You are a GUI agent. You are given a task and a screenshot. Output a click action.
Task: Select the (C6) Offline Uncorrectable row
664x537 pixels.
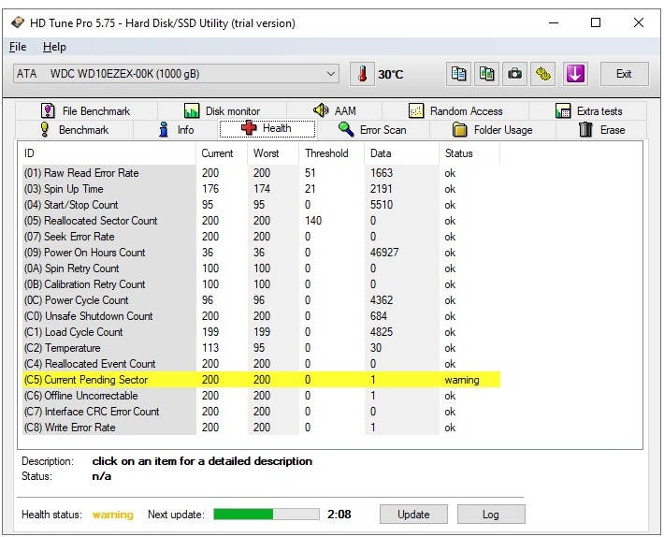click(x=261, y=395)
